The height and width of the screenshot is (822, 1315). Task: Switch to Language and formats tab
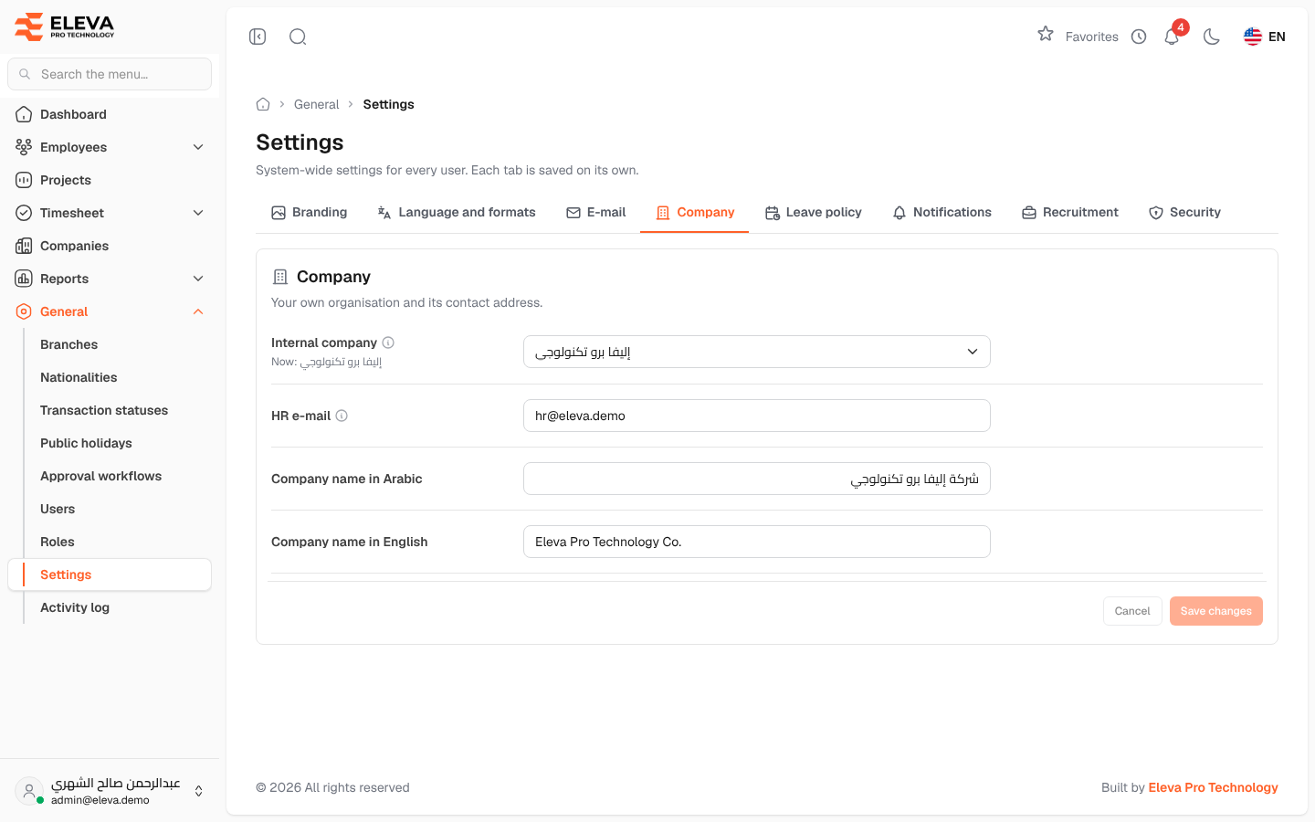tap(457, 212)
